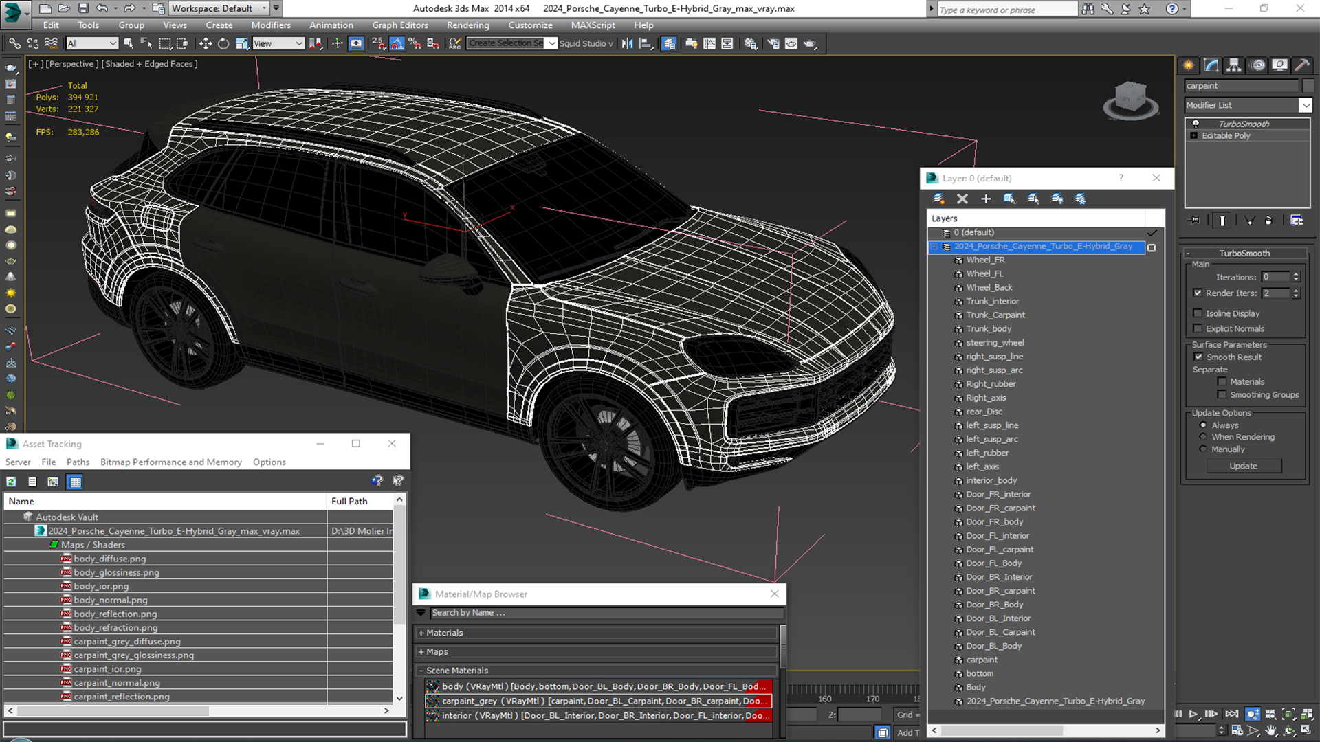Click Hide/Unhide all layers icon
This screenshot has height=742, width=1320.
click(x=1057, y=199)
